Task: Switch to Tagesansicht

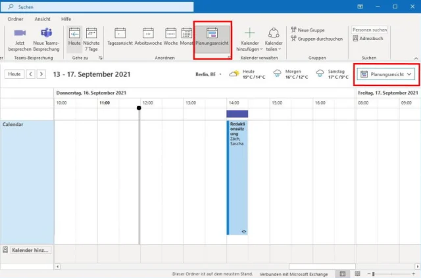Action: (x=120, y=40)
